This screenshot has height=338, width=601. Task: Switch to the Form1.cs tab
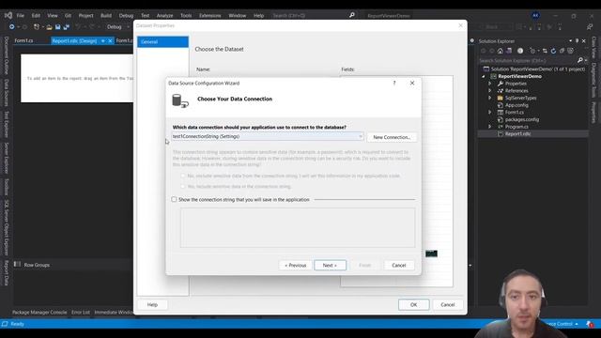point(23,40)
